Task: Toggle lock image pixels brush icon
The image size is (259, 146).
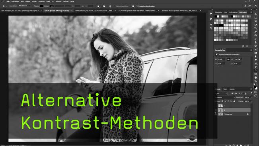Action: [x=225, y=101]
